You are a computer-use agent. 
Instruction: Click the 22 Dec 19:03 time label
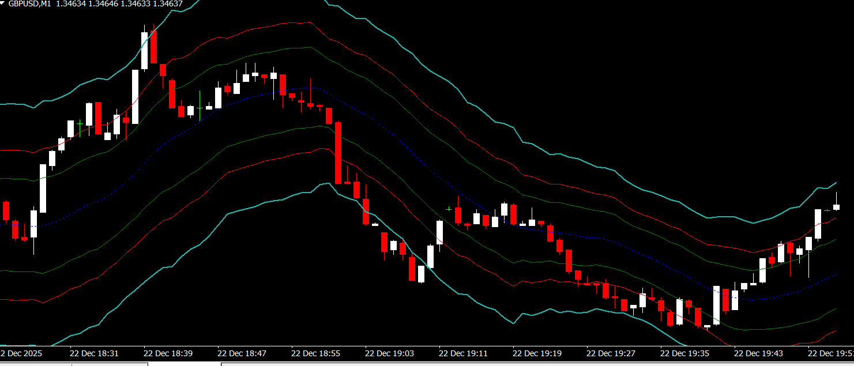[x=389, y=353]
